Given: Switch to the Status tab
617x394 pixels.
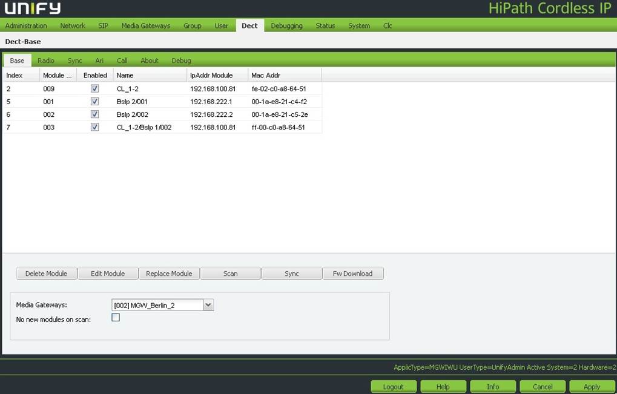Looking at the screenshot, I should coord(325,25).
